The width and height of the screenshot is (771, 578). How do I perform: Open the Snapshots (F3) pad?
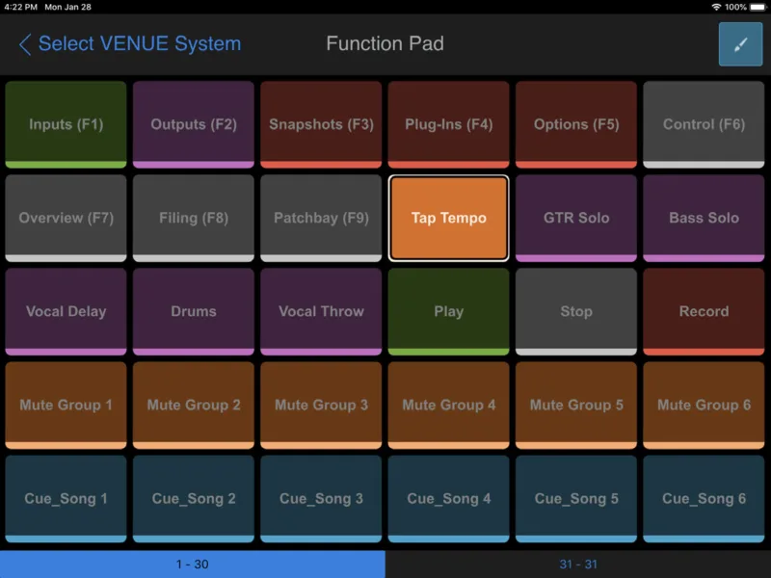coord(321,124)
